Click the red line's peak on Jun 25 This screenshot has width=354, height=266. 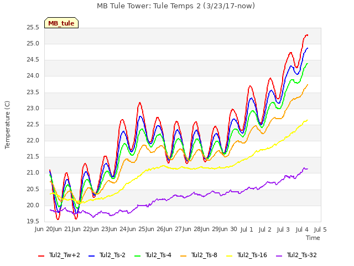pos(140,103)
